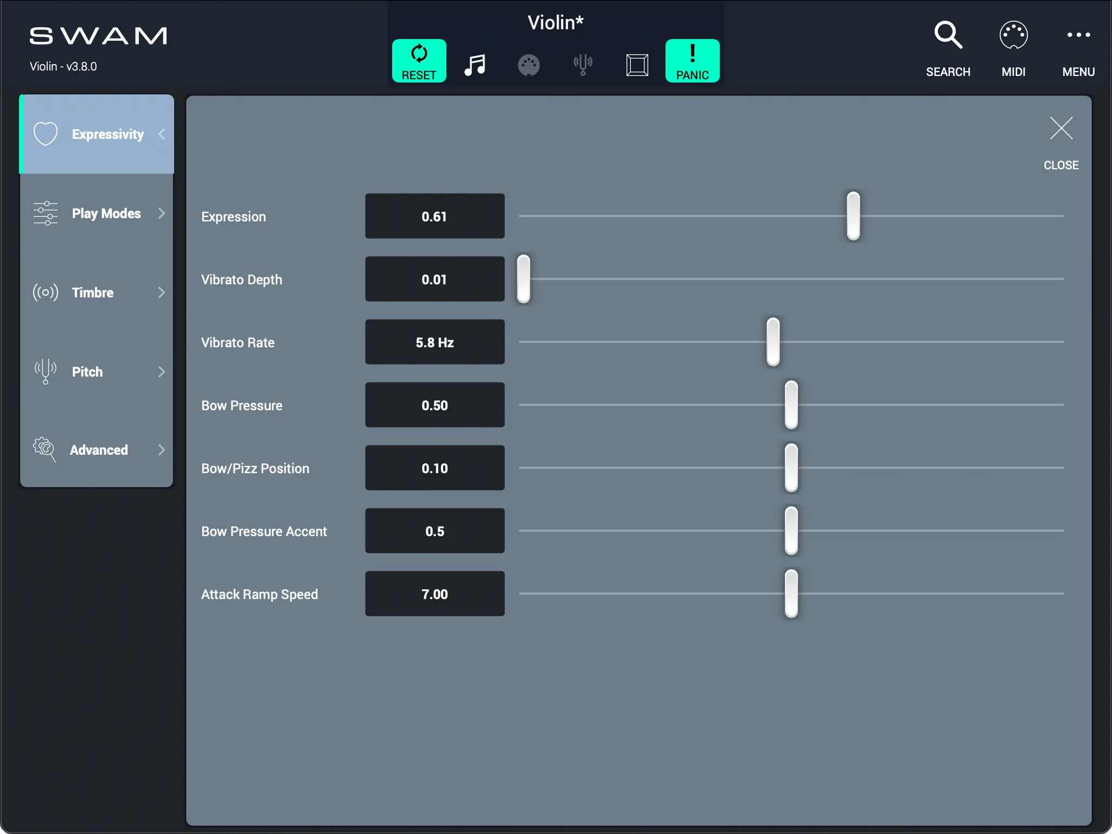
Task: Toggle the Expressivity heart icon
Action: [46, 133]
